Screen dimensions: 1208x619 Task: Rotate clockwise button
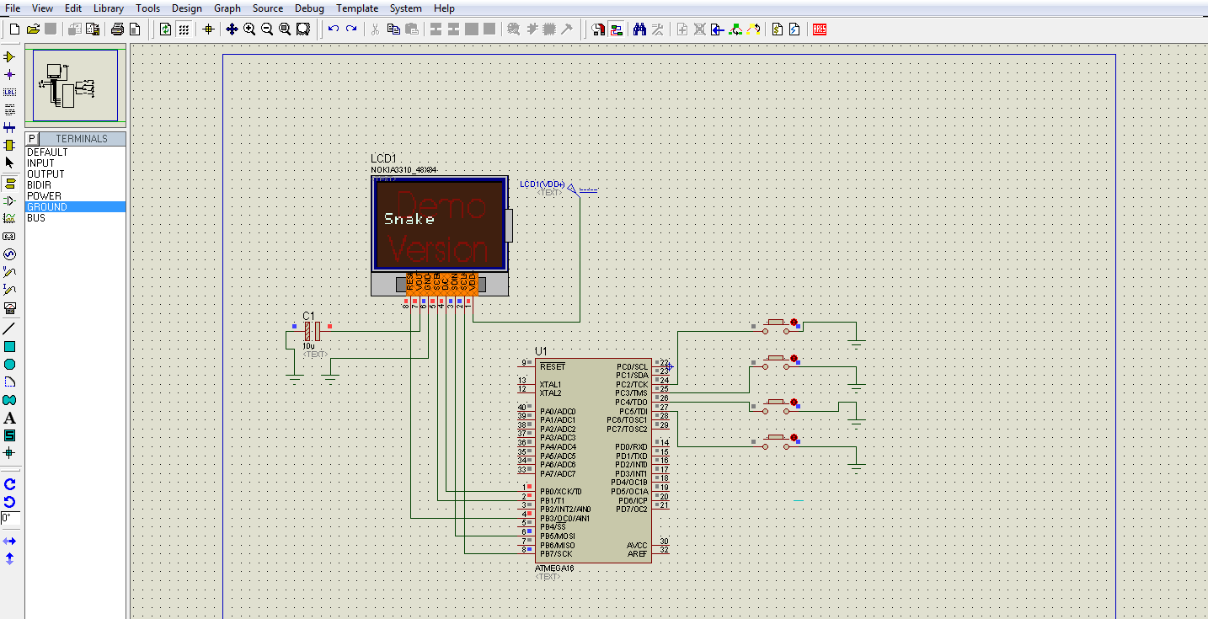pos(10,484)
